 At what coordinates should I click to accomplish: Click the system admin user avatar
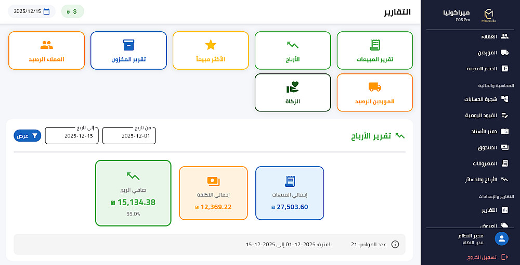pyautogui.click(x=502, y=238)
